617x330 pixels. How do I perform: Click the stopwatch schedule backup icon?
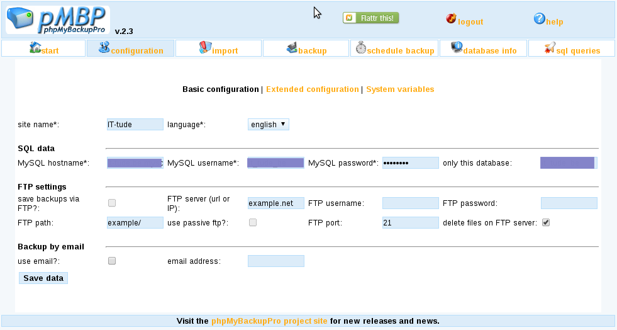click(361, 48)
